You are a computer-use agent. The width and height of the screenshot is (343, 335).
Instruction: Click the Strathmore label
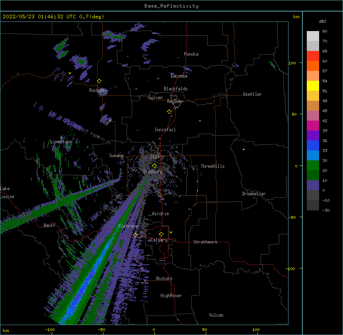click(205, 242)
